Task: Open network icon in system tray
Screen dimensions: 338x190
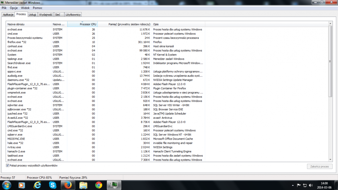Action: click(x=305, y=185)
